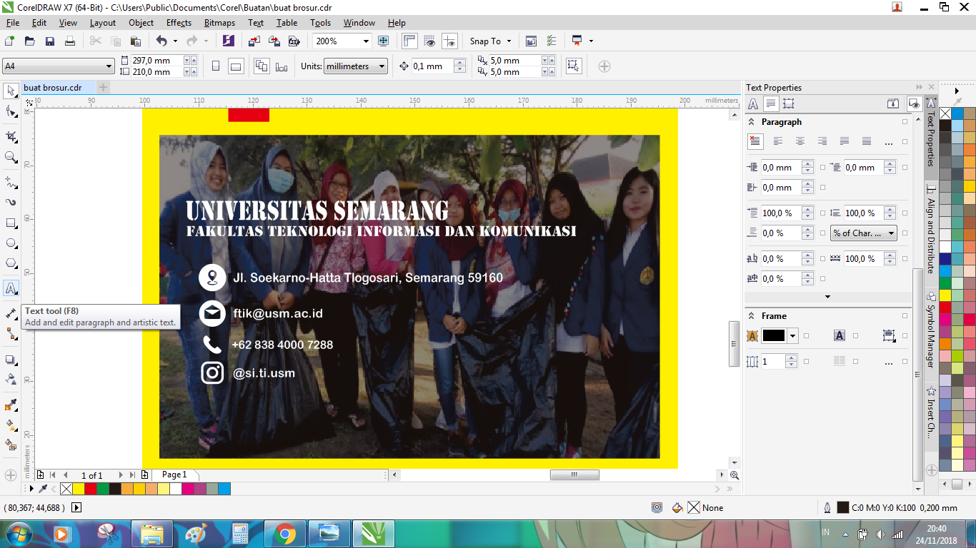Collapse the Paragraph section
This screenshot has height=548, width=976.
[752, 122]
